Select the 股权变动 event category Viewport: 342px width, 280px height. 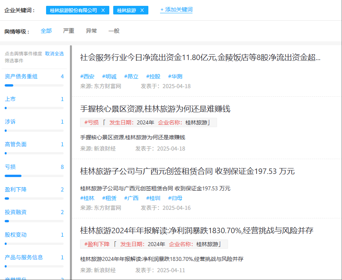(x=16, y=235)
